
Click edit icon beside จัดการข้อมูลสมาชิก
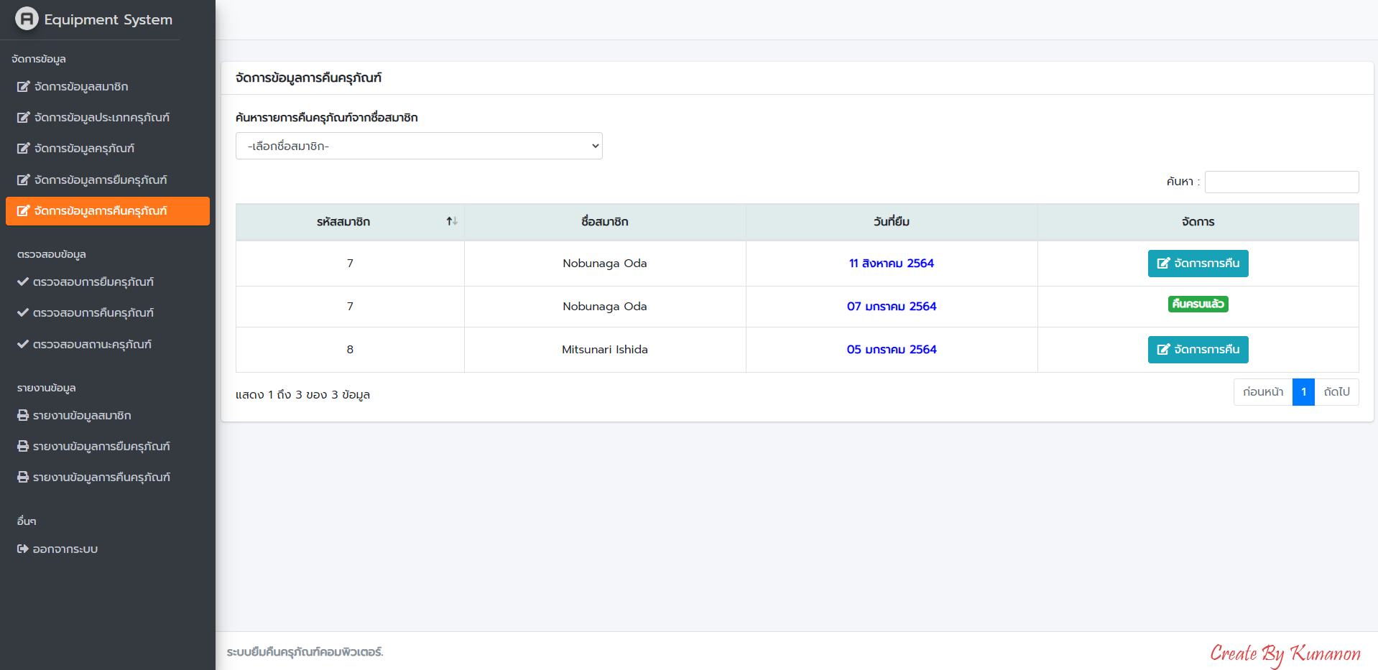(x=24, y=87)
